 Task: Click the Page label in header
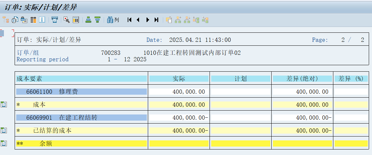click(320, 40)
